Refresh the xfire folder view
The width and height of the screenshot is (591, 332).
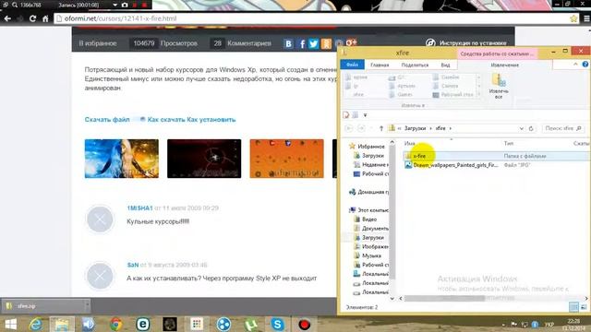531,128
